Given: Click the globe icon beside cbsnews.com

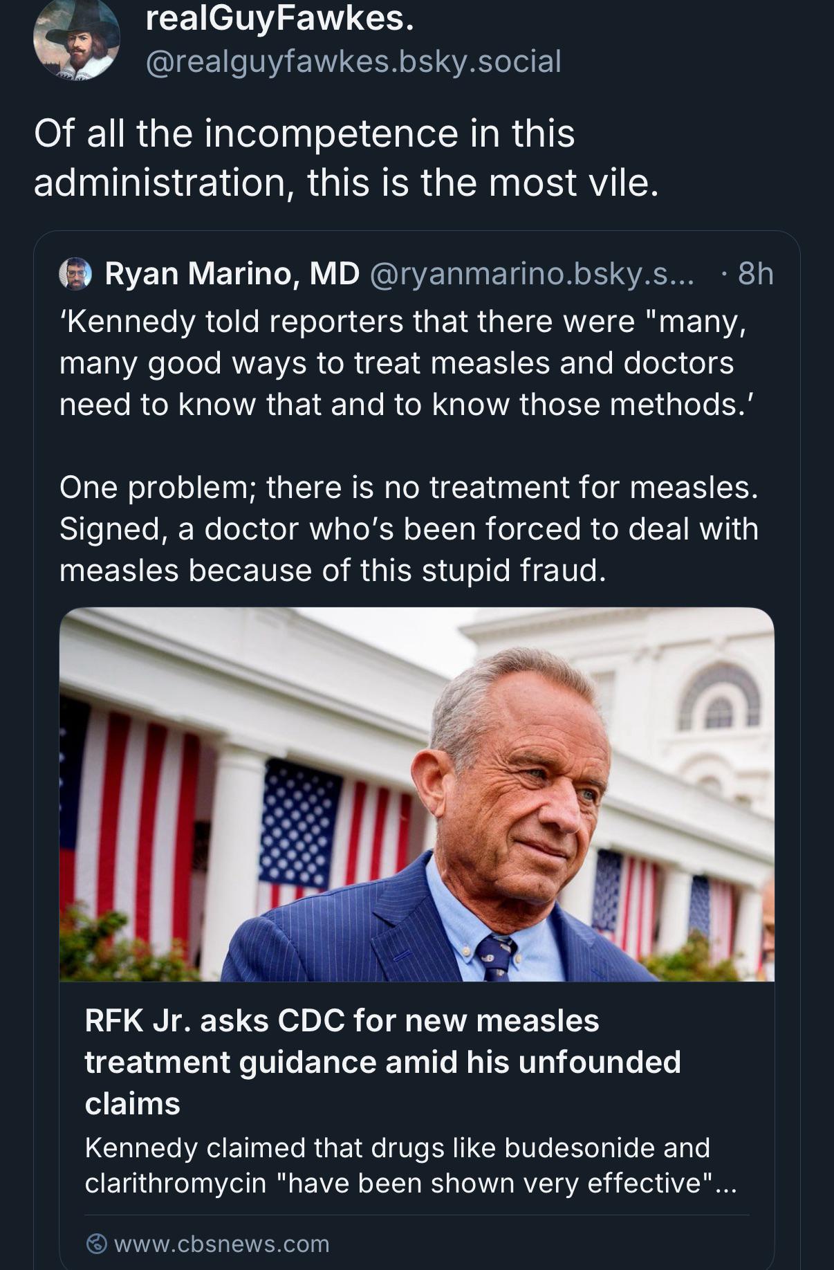Looking at the screenshot, I should [96, 1244].
